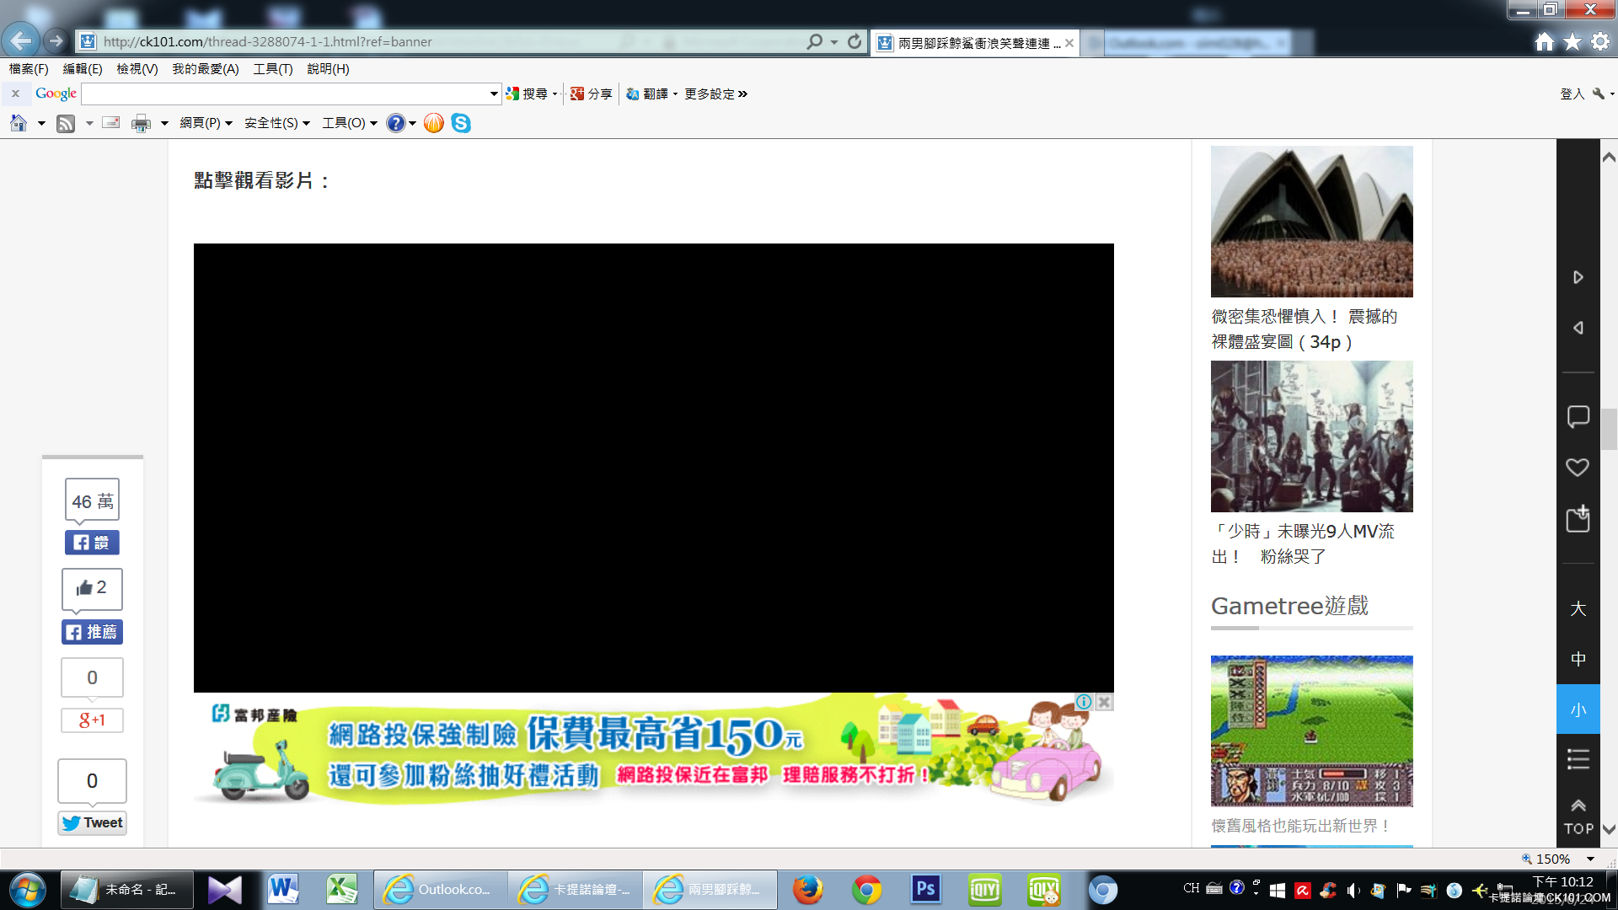
Task: Open the 安全性(S) dropdown menu
Action: click(x=277, y=123)
